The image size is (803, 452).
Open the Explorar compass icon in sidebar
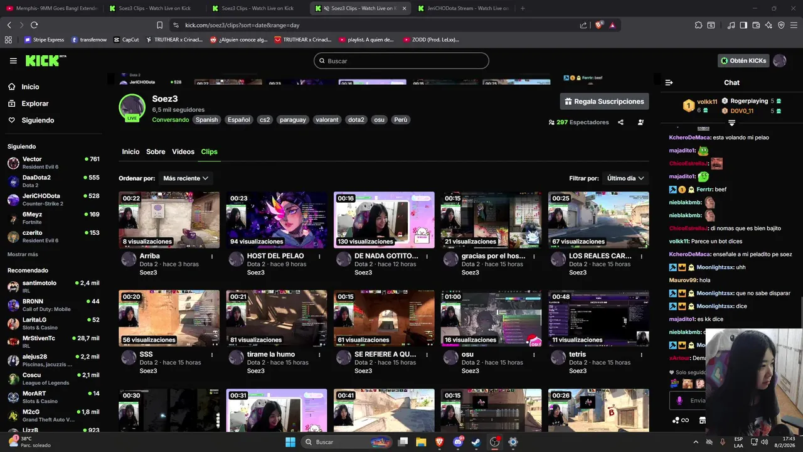[12, 104]
